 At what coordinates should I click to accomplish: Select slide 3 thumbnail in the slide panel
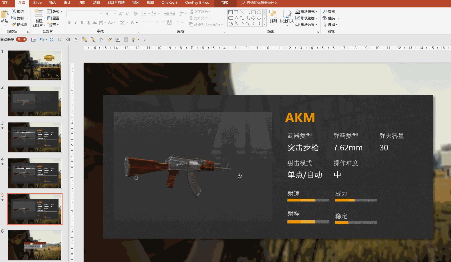point(35,137)
